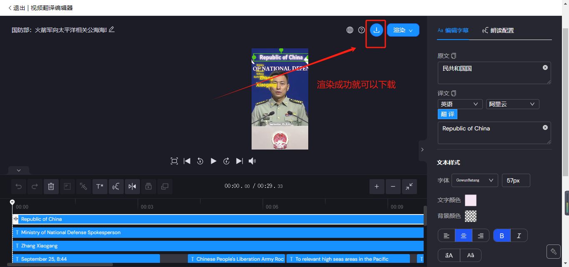
Task: Add new text with T* tool
Action: click(100, 187)
